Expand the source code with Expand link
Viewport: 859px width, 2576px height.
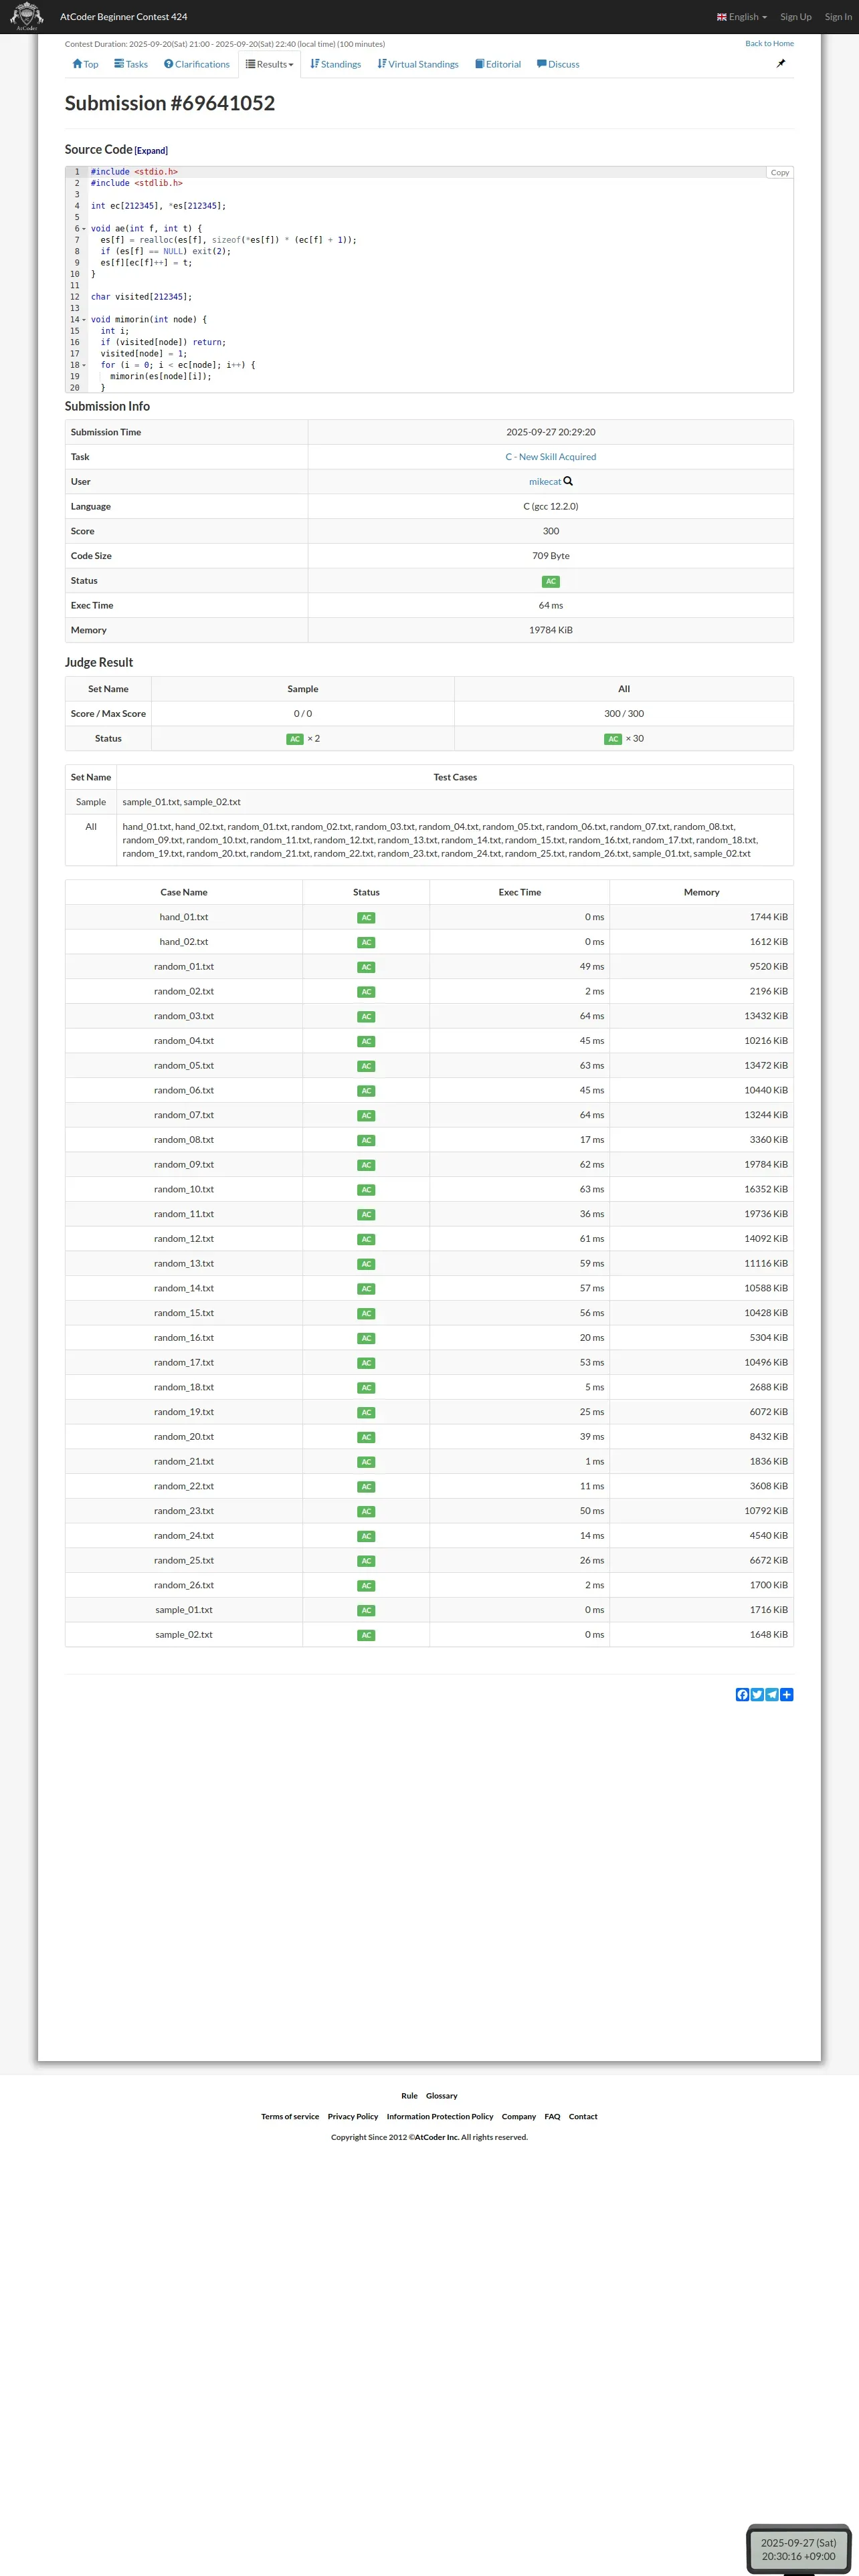point(151,151)
